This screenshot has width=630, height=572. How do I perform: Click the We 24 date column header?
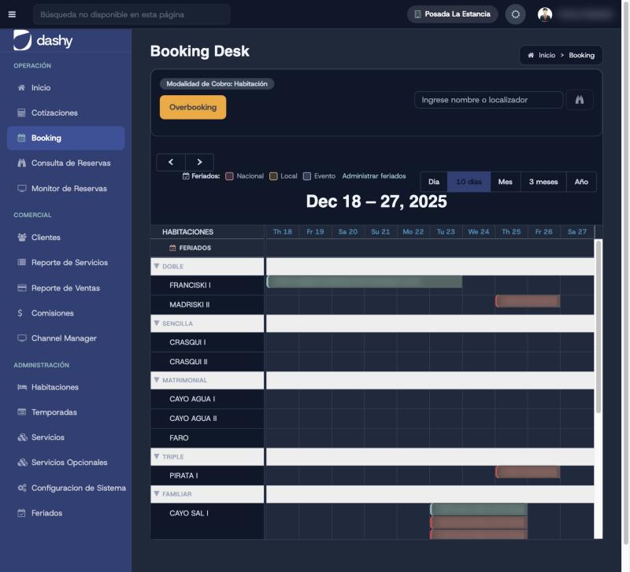(479, 231)
